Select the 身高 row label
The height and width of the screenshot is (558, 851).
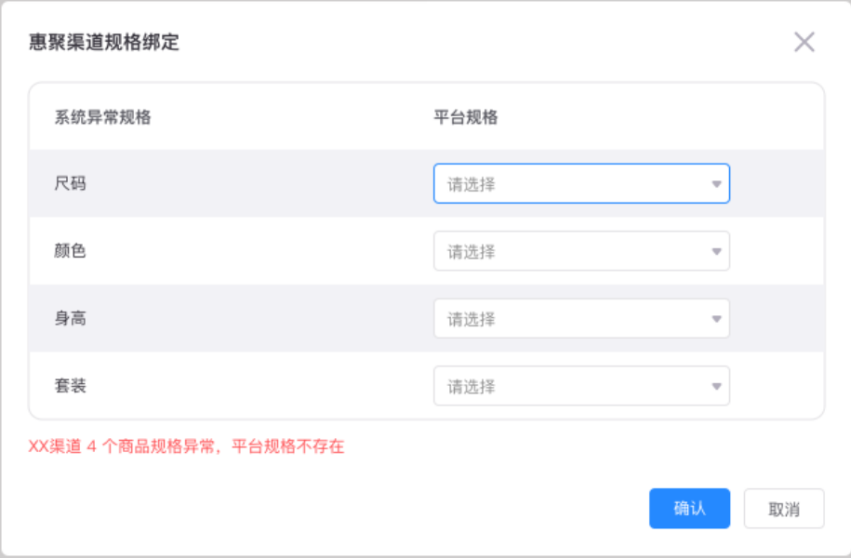coord(70,318)
